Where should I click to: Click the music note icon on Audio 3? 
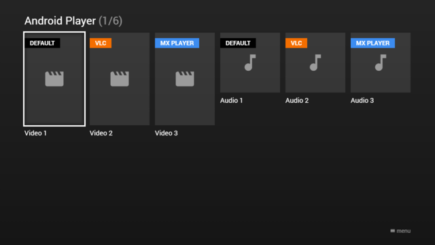(381, 63)
